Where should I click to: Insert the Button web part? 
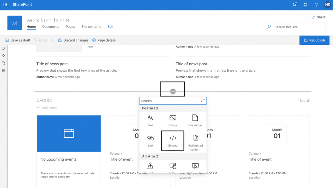[173, 167]
